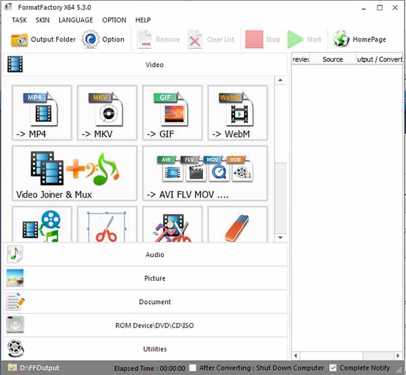Click the Preview column header

pyautogui.click(x=300, y=60)
